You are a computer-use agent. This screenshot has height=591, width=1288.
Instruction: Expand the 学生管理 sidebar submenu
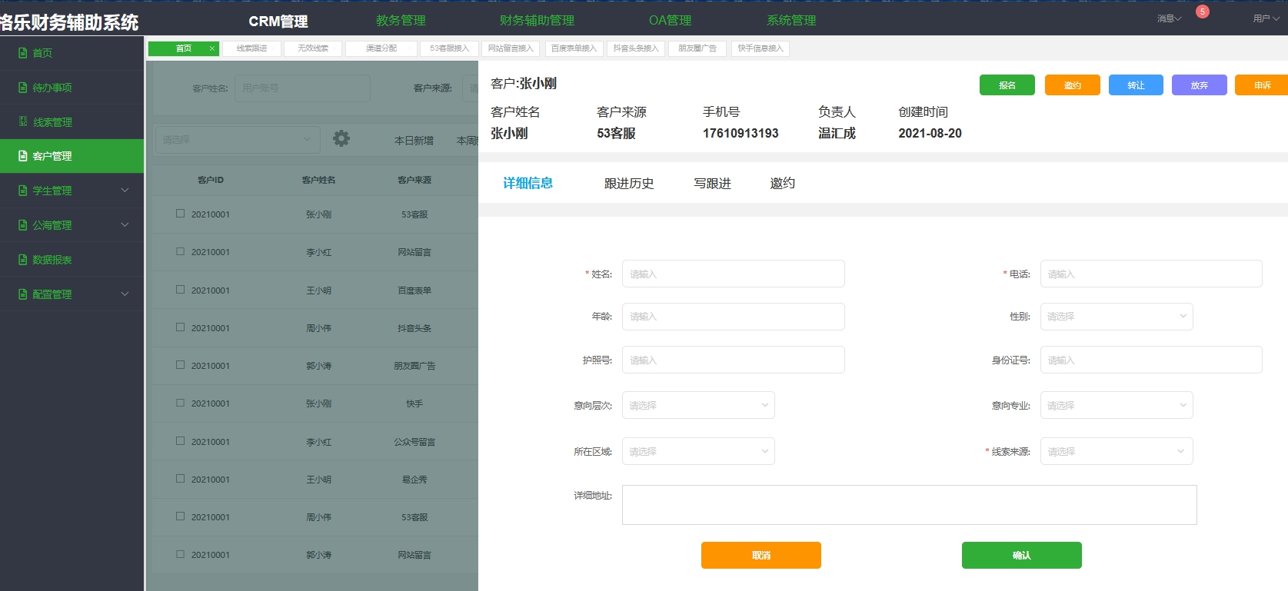point(125,191)
